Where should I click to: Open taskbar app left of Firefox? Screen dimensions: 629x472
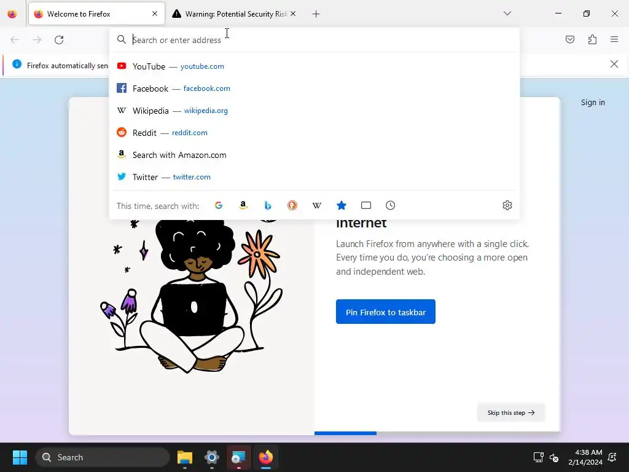[239, 457]
